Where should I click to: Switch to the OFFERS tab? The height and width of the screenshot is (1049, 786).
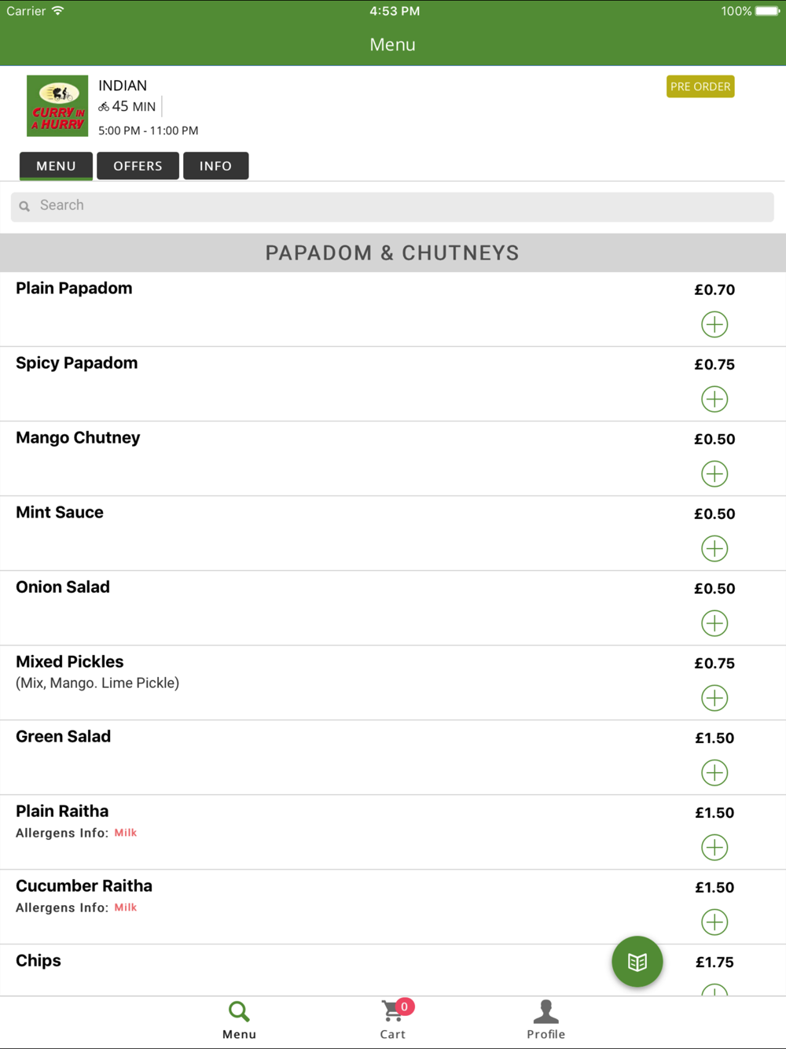pyautogui.click(x=138, y=166)
